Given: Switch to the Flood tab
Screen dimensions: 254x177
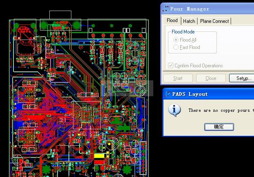Looking at the screenshot, I should [x=172, y=20].
